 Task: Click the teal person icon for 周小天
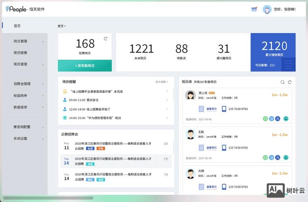286,119
